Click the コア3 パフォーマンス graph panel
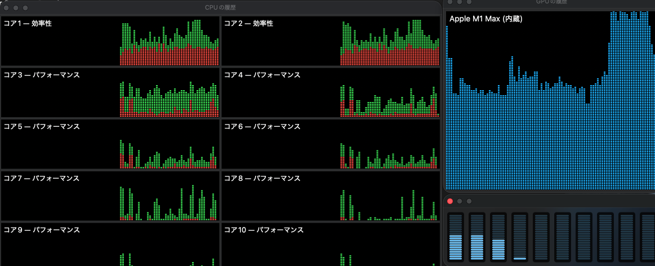Viewport: 655px width, 266px height. point(110,92)
